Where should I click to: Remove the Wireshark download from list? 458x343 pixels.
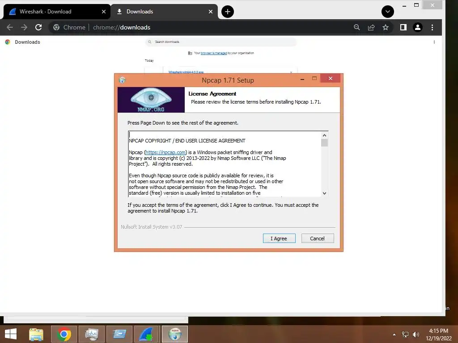(291, 72)
